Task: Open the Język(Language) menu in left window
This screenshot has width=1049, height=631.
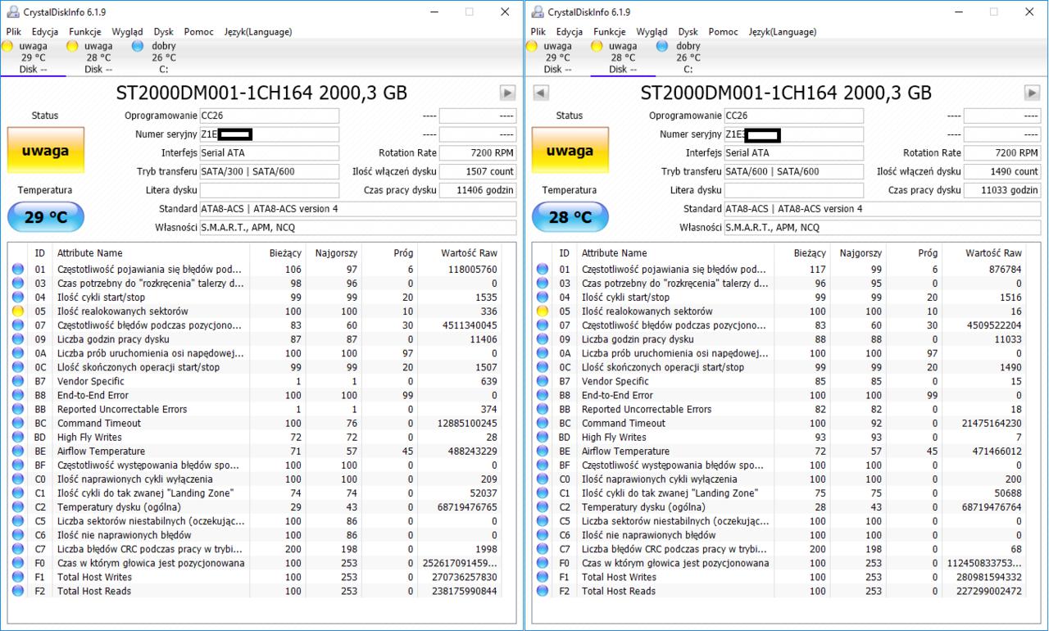Action: tap(258, 32)
